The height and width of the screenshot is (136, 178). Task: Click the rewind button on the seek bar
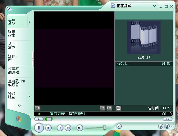coord(39,119)
